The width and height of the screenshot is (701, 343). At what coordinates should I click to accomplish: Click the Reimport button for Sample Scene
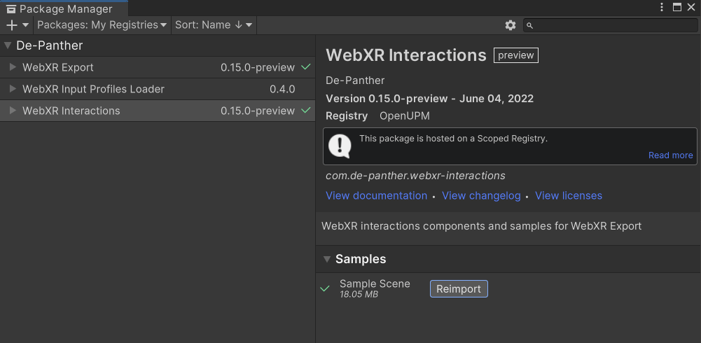pyautogui.click(x=459, y=289)
